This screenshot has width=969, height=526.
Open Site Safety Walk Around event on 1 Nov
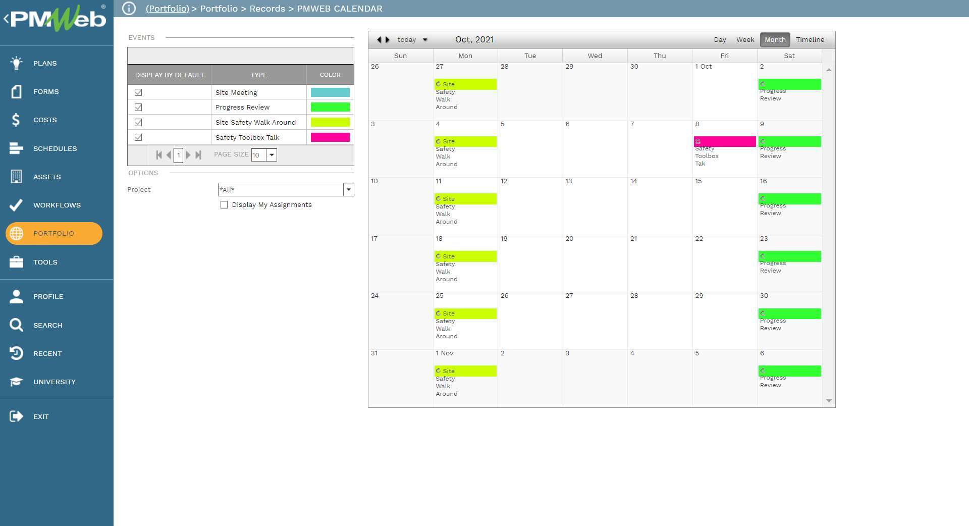point(465,371)
